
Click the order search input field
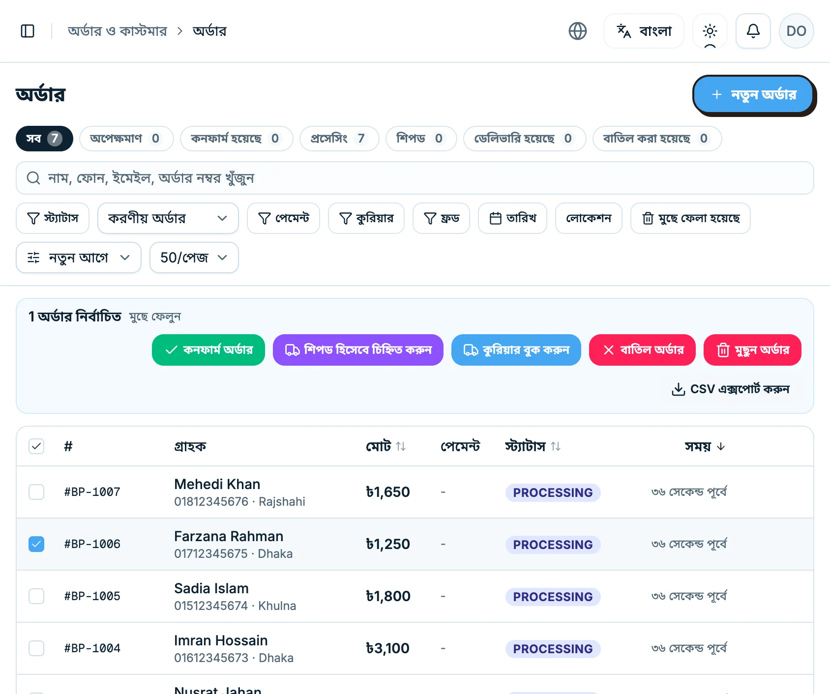[415, 178]
